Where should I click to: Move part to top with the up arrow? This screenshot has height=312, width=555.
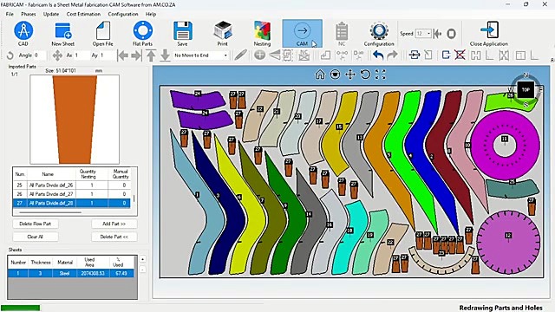coord(151,55)
